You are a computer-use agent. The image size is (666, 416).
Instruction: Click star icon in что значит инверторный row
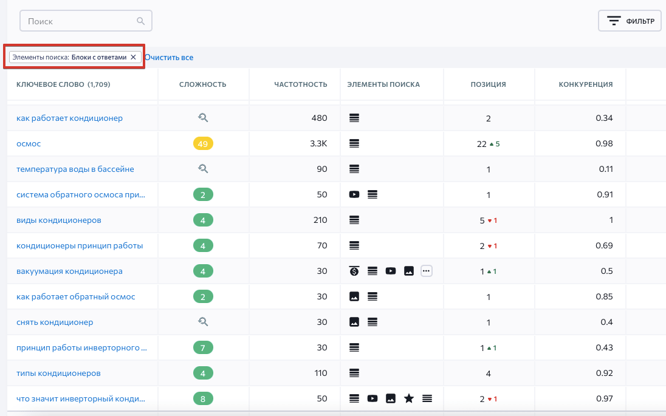point(409,398)
